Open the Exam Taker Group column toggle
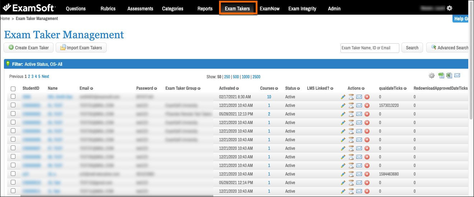474x197 pixels. (x=199, y=88)
